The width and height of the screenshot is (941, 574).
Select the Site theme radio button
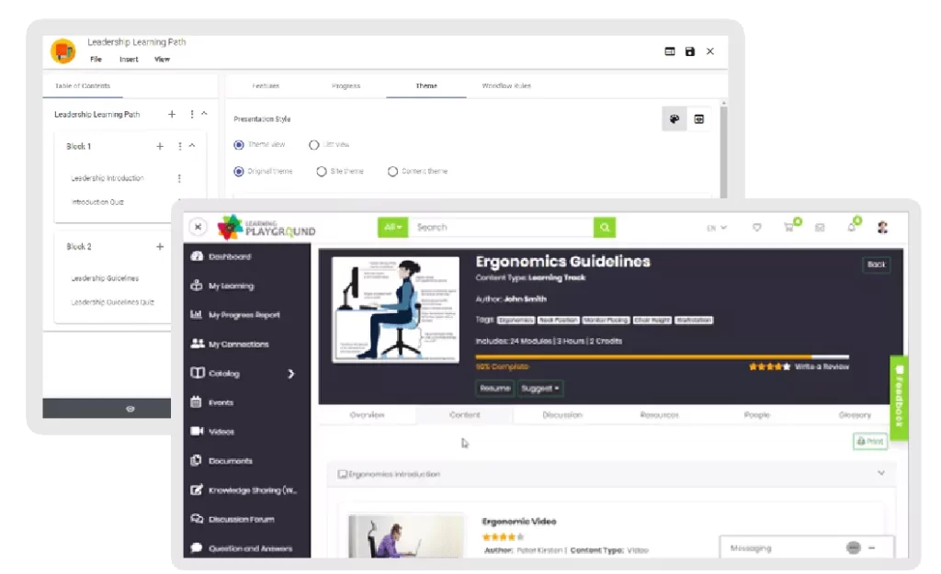pyautogui.click(x=322, y=172)
